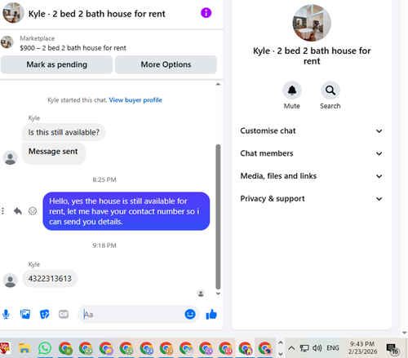Open More Options for the listing

[x=166, y=64]
